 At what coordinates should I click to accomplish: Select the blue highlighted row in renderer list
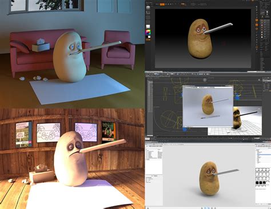pos(264,155)
